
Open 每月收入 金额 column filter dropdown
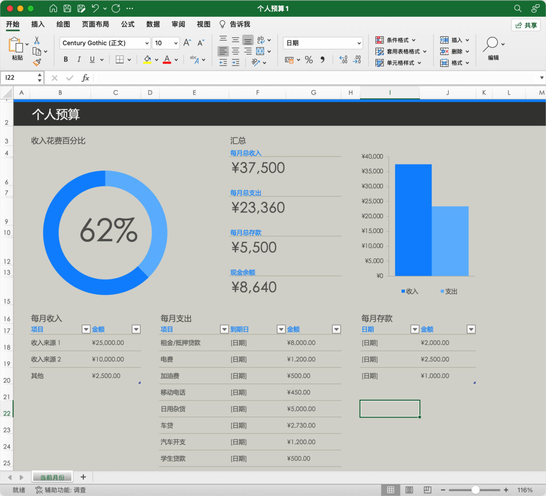click(136, 329)
